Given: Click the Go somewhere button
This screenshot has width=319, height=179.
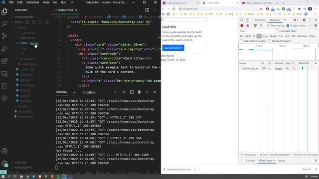Looking at the screenshot, I should (173, 48).
